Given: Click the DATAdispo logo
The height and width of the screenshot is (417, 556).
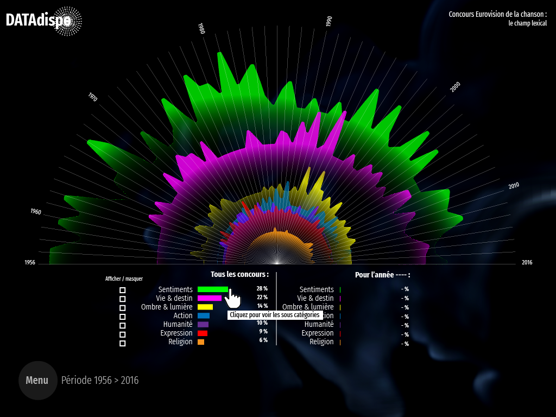Looking at the screenshot, I should coord(44,21).
